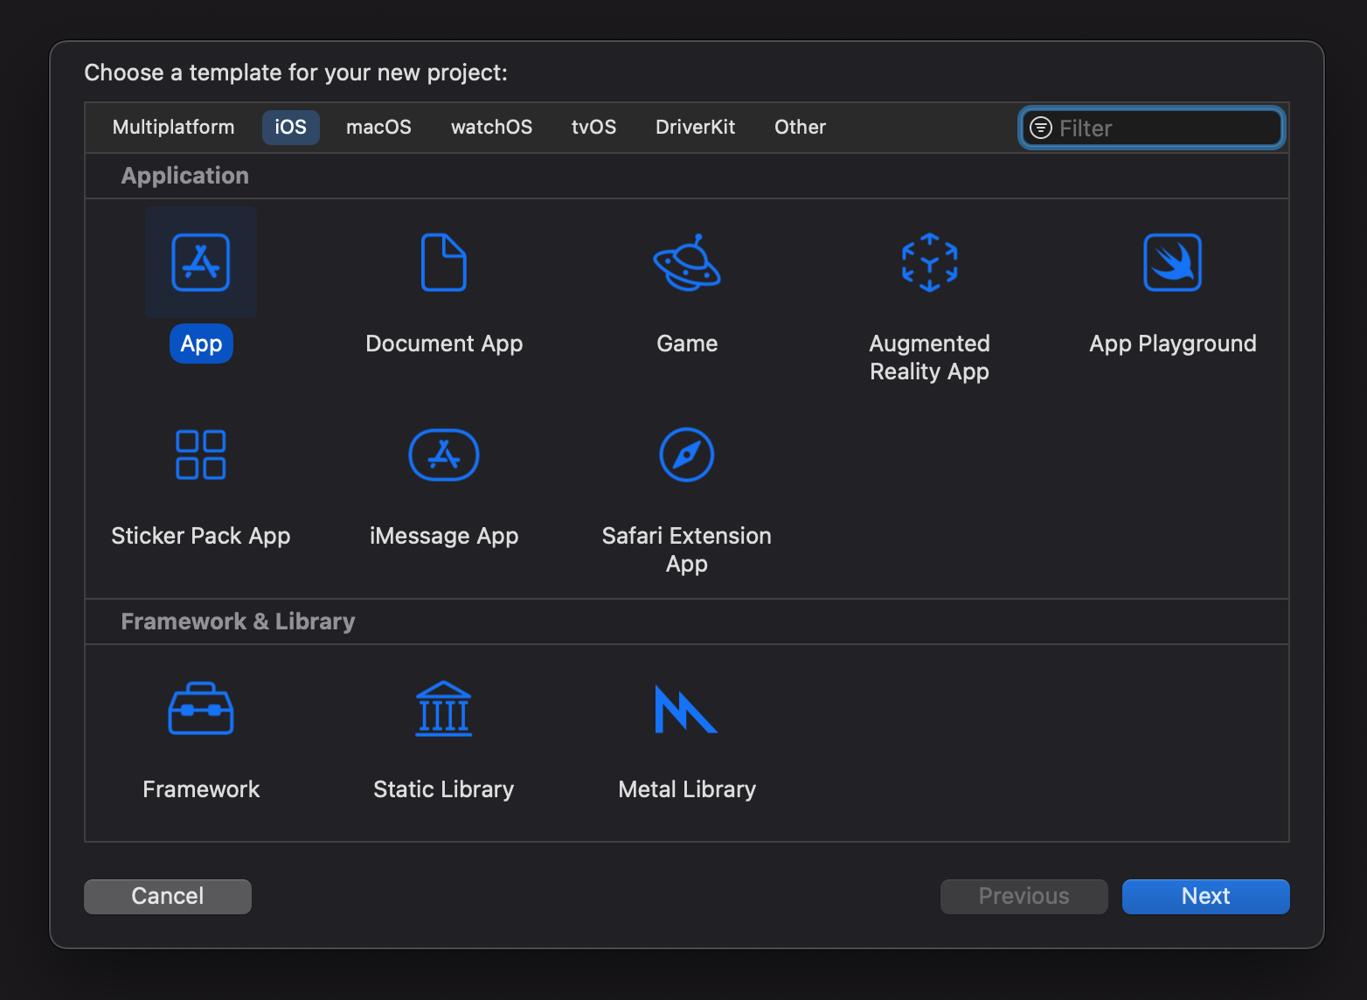Select the Static Library template

(x=444, y=709)
